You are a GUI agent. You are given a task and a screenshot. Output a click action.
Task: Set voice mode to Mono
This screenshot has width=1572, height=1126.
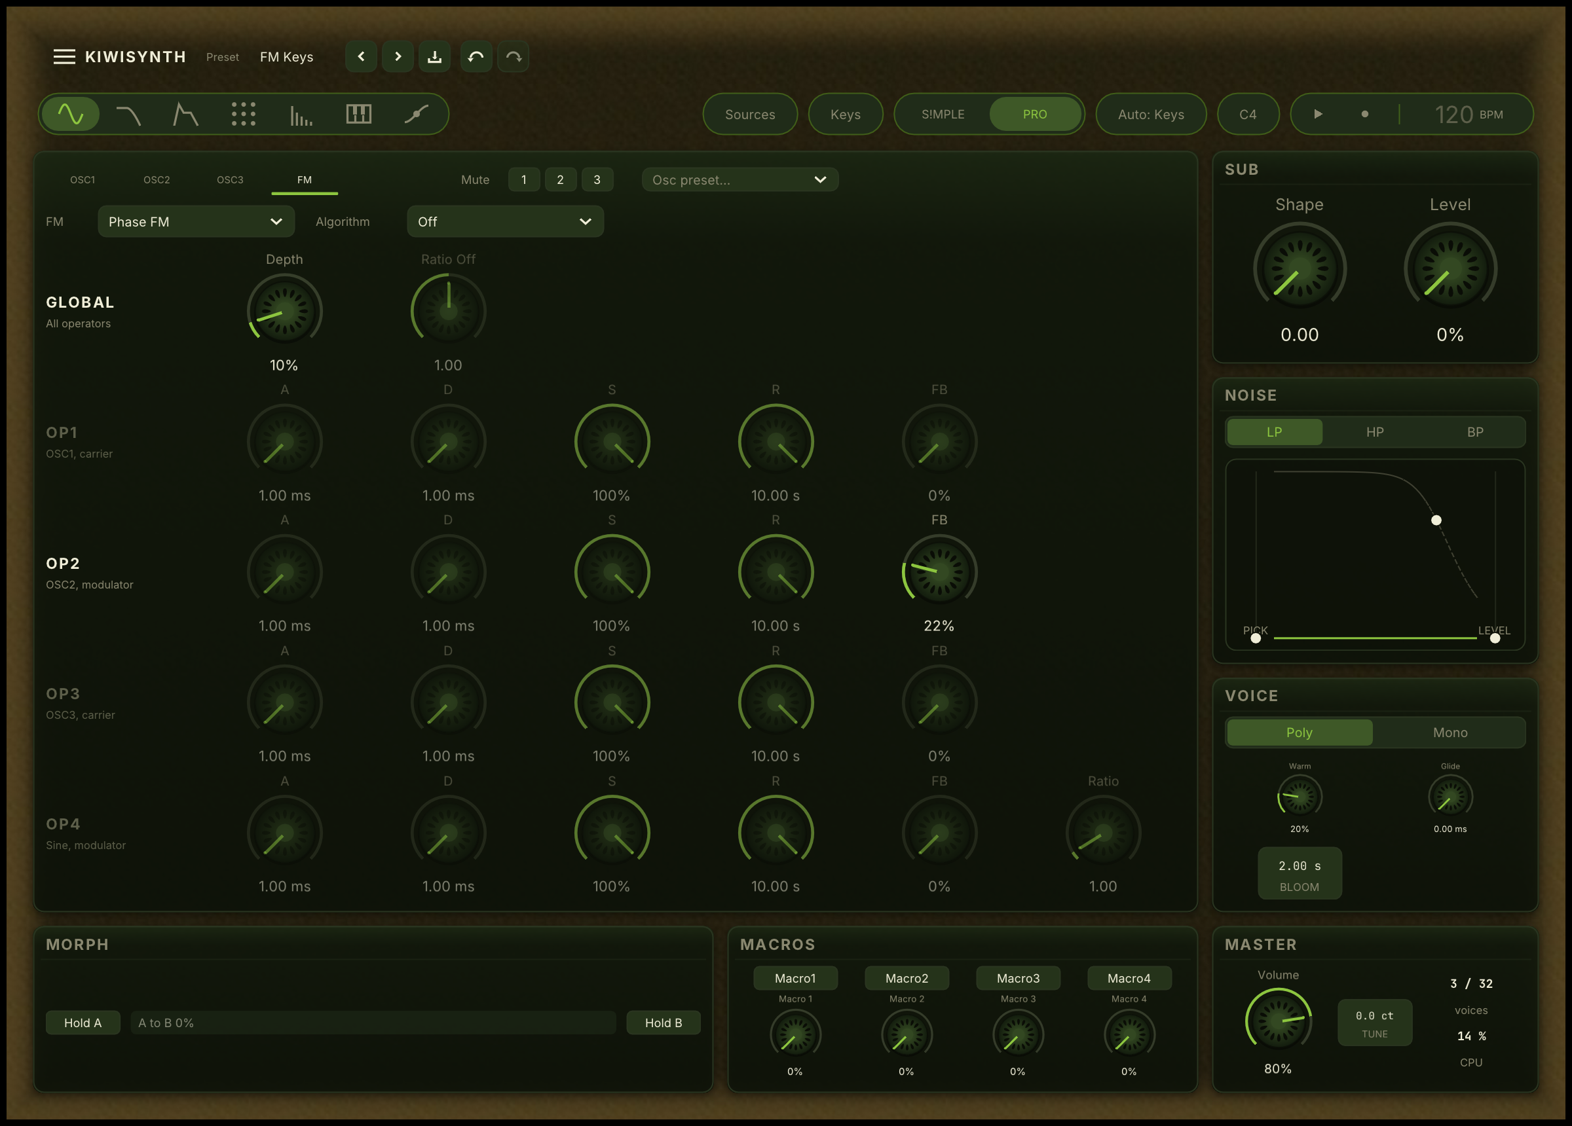click(1450, 733)
